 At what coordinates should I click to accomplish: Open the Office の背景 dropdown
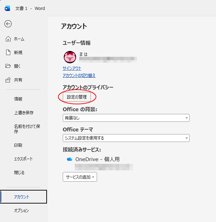coord(126,118)
